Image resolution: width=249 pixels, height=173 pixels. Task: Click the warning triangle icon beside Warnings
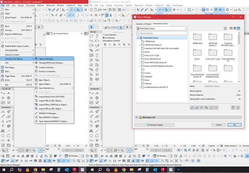tap(140, 117)
